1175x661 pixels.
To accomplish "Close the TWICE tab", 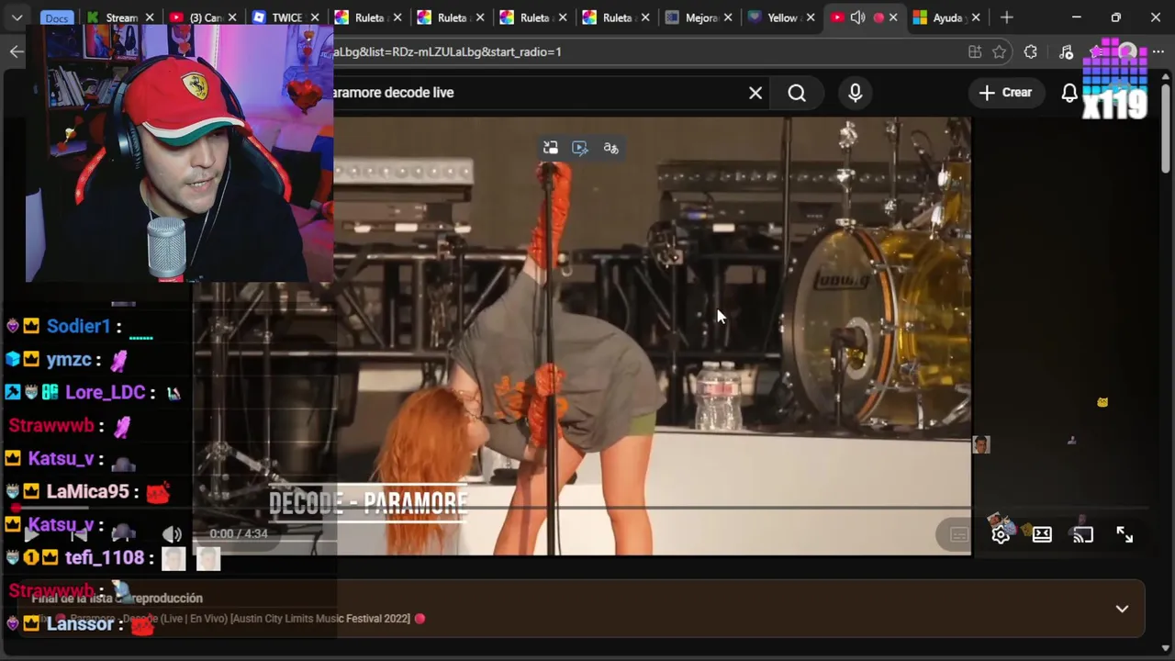I will tap(315, 17).
